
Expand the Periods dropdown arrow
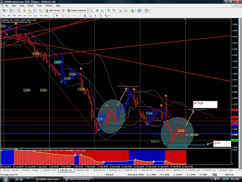pyautogui.click(x=142, y=10)
